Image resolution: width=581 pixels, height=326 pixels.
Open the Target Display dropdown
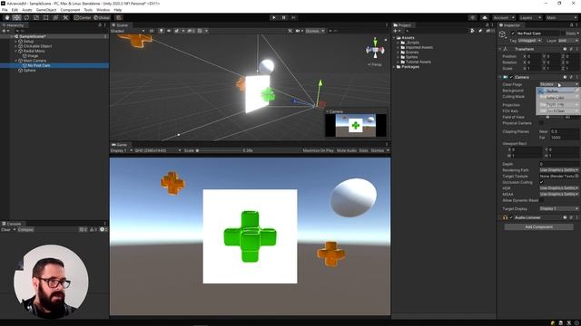click(559, 209)
